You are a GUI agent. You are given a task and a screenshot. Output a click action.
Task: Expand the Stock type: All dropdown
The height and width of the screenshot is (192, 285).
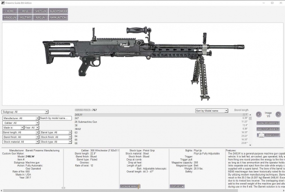[56, 142]
